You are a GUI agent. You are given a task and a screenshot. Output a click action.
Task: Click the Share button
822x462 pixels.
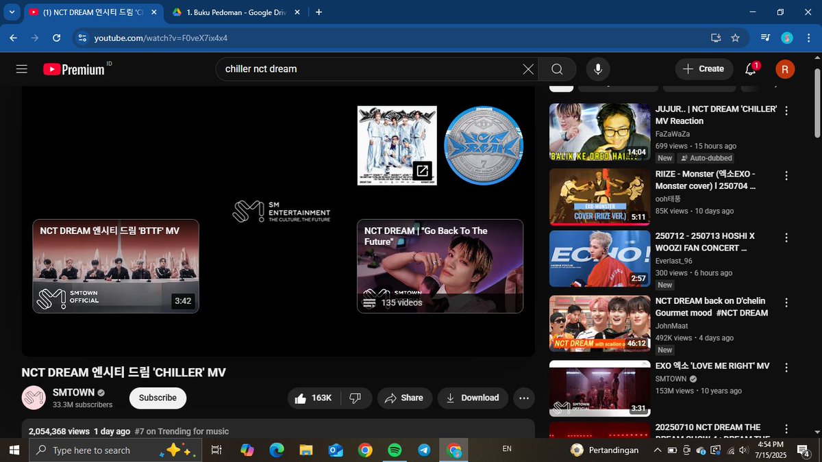[403, 398]
